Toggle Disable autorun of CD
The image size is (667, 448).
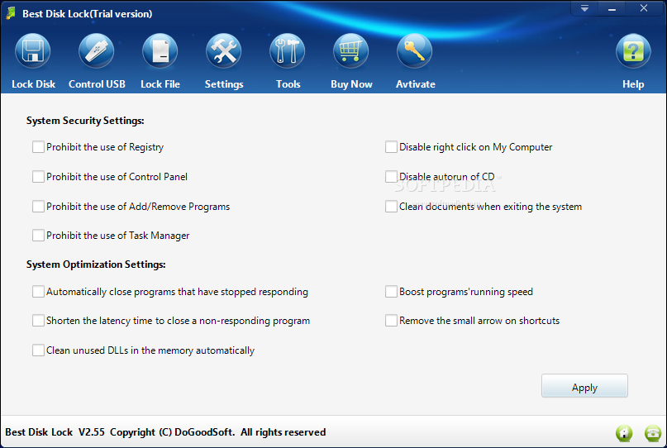point(391,177)
